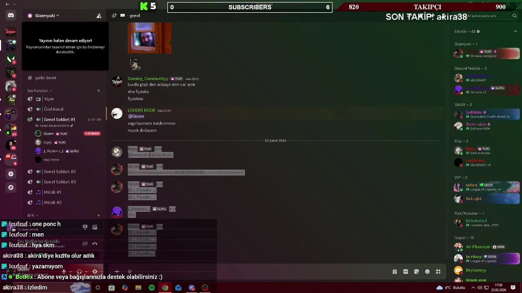This screenshot has width=522, height=293.
Task: Toggle noise suppression in voice panel
Action: tap(85, 244)
